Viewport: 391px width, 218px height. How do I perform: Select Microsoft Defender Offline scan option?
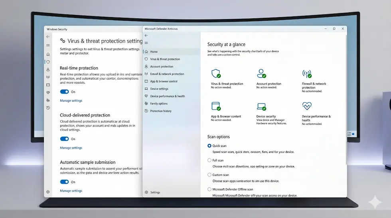tap(209, 189)
